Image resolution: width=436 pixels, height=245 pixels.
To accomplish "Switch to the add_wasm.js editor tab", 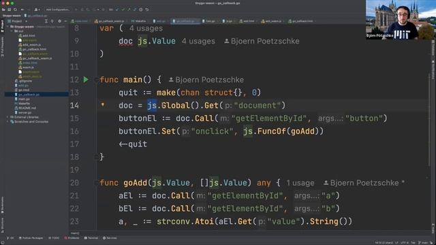I will [272, 21].
